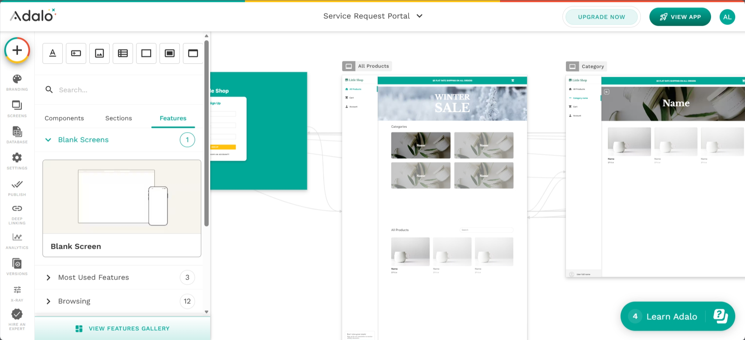Open the Learn Adalo chat icon
Screen dimensions: 745x340
click(x=720, y=316)
